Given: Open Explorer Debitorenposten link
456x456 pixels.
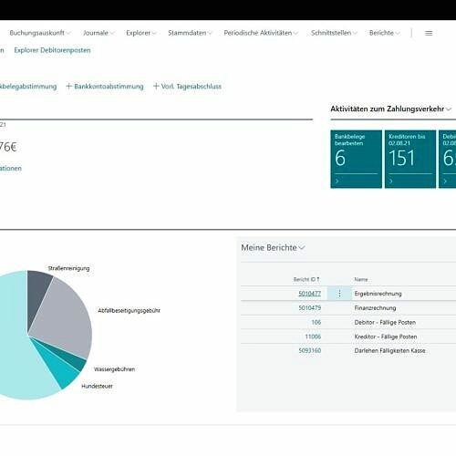Looking at the screenshot, I should 52,50.
